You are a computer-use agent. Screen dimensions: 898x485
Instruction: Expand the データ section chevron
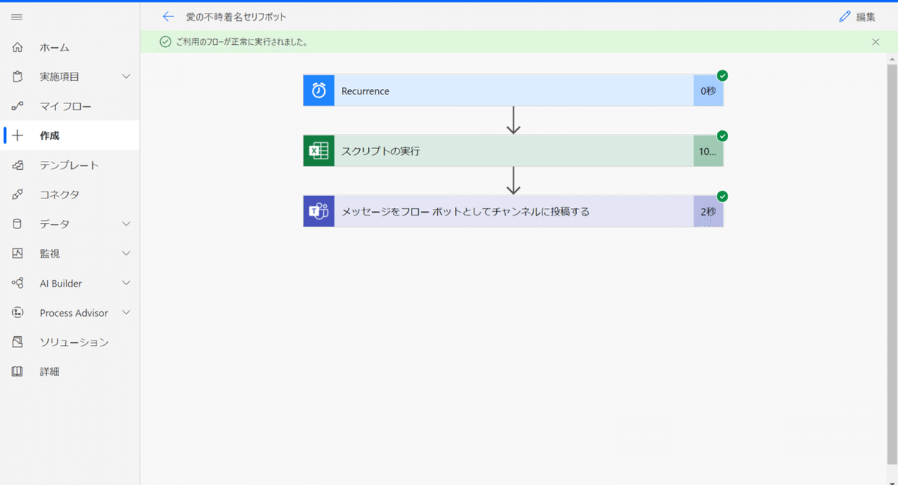coord(126,224)
